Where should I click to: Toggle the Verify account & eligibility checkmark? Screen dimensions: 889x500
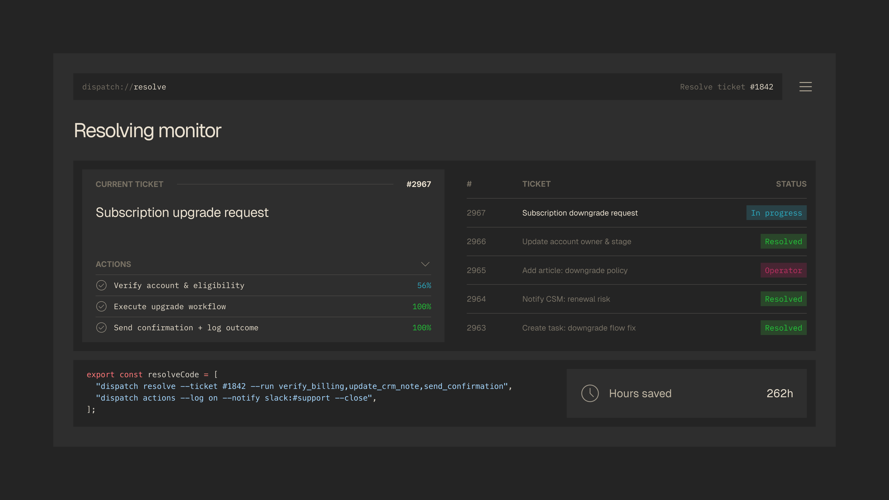[101, 285]
